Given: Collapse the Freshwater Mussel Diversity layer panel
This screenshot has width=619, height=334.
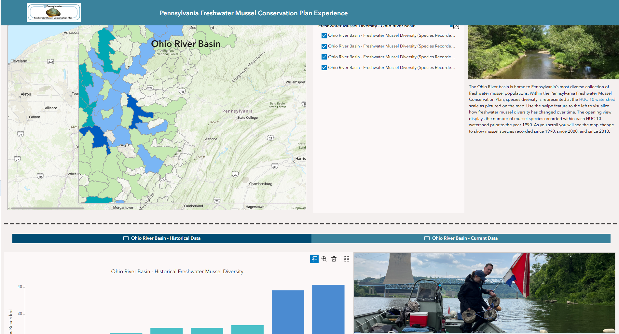Looking at the screenshot, I should [x=457, y=26].
